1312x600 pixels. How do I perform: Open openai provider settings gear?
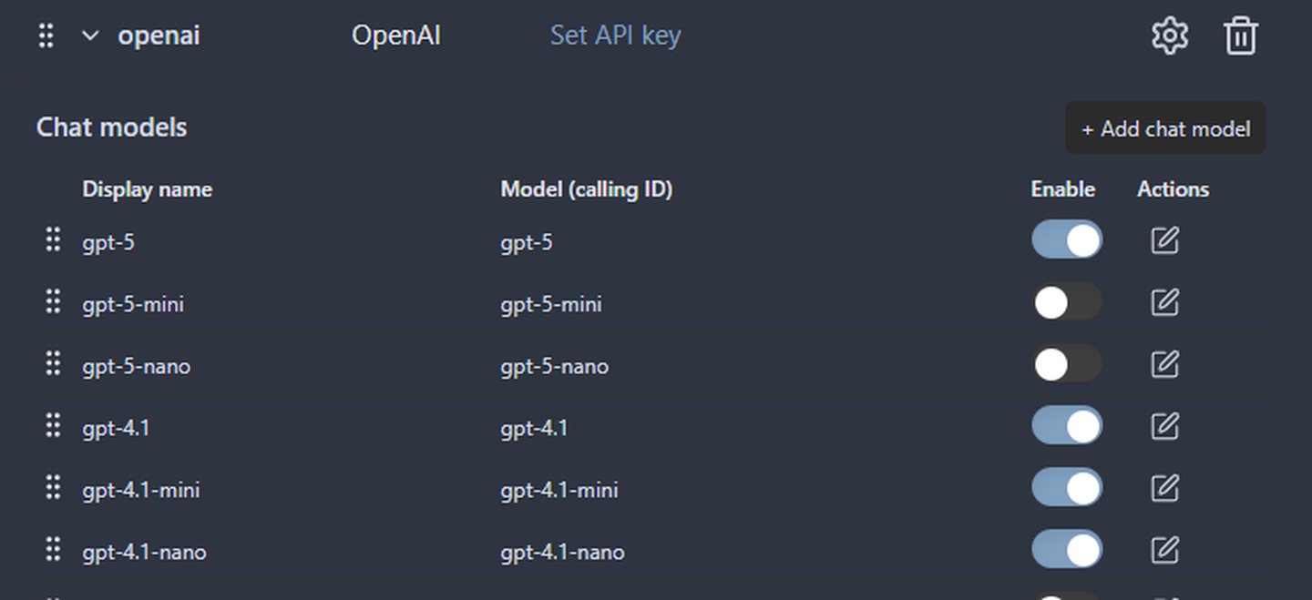[1170, 36]
